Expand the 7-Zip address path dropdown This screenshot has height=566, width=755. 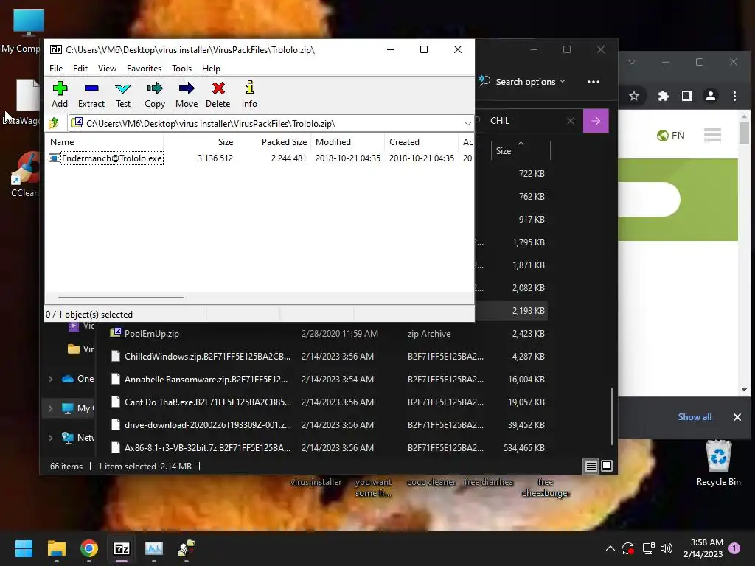pos(467,124)
